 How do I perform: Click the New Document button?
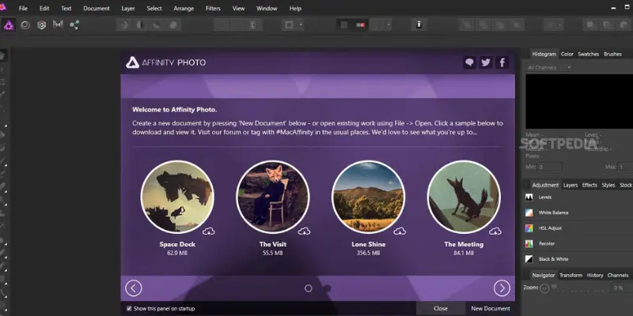pos(491,308)
